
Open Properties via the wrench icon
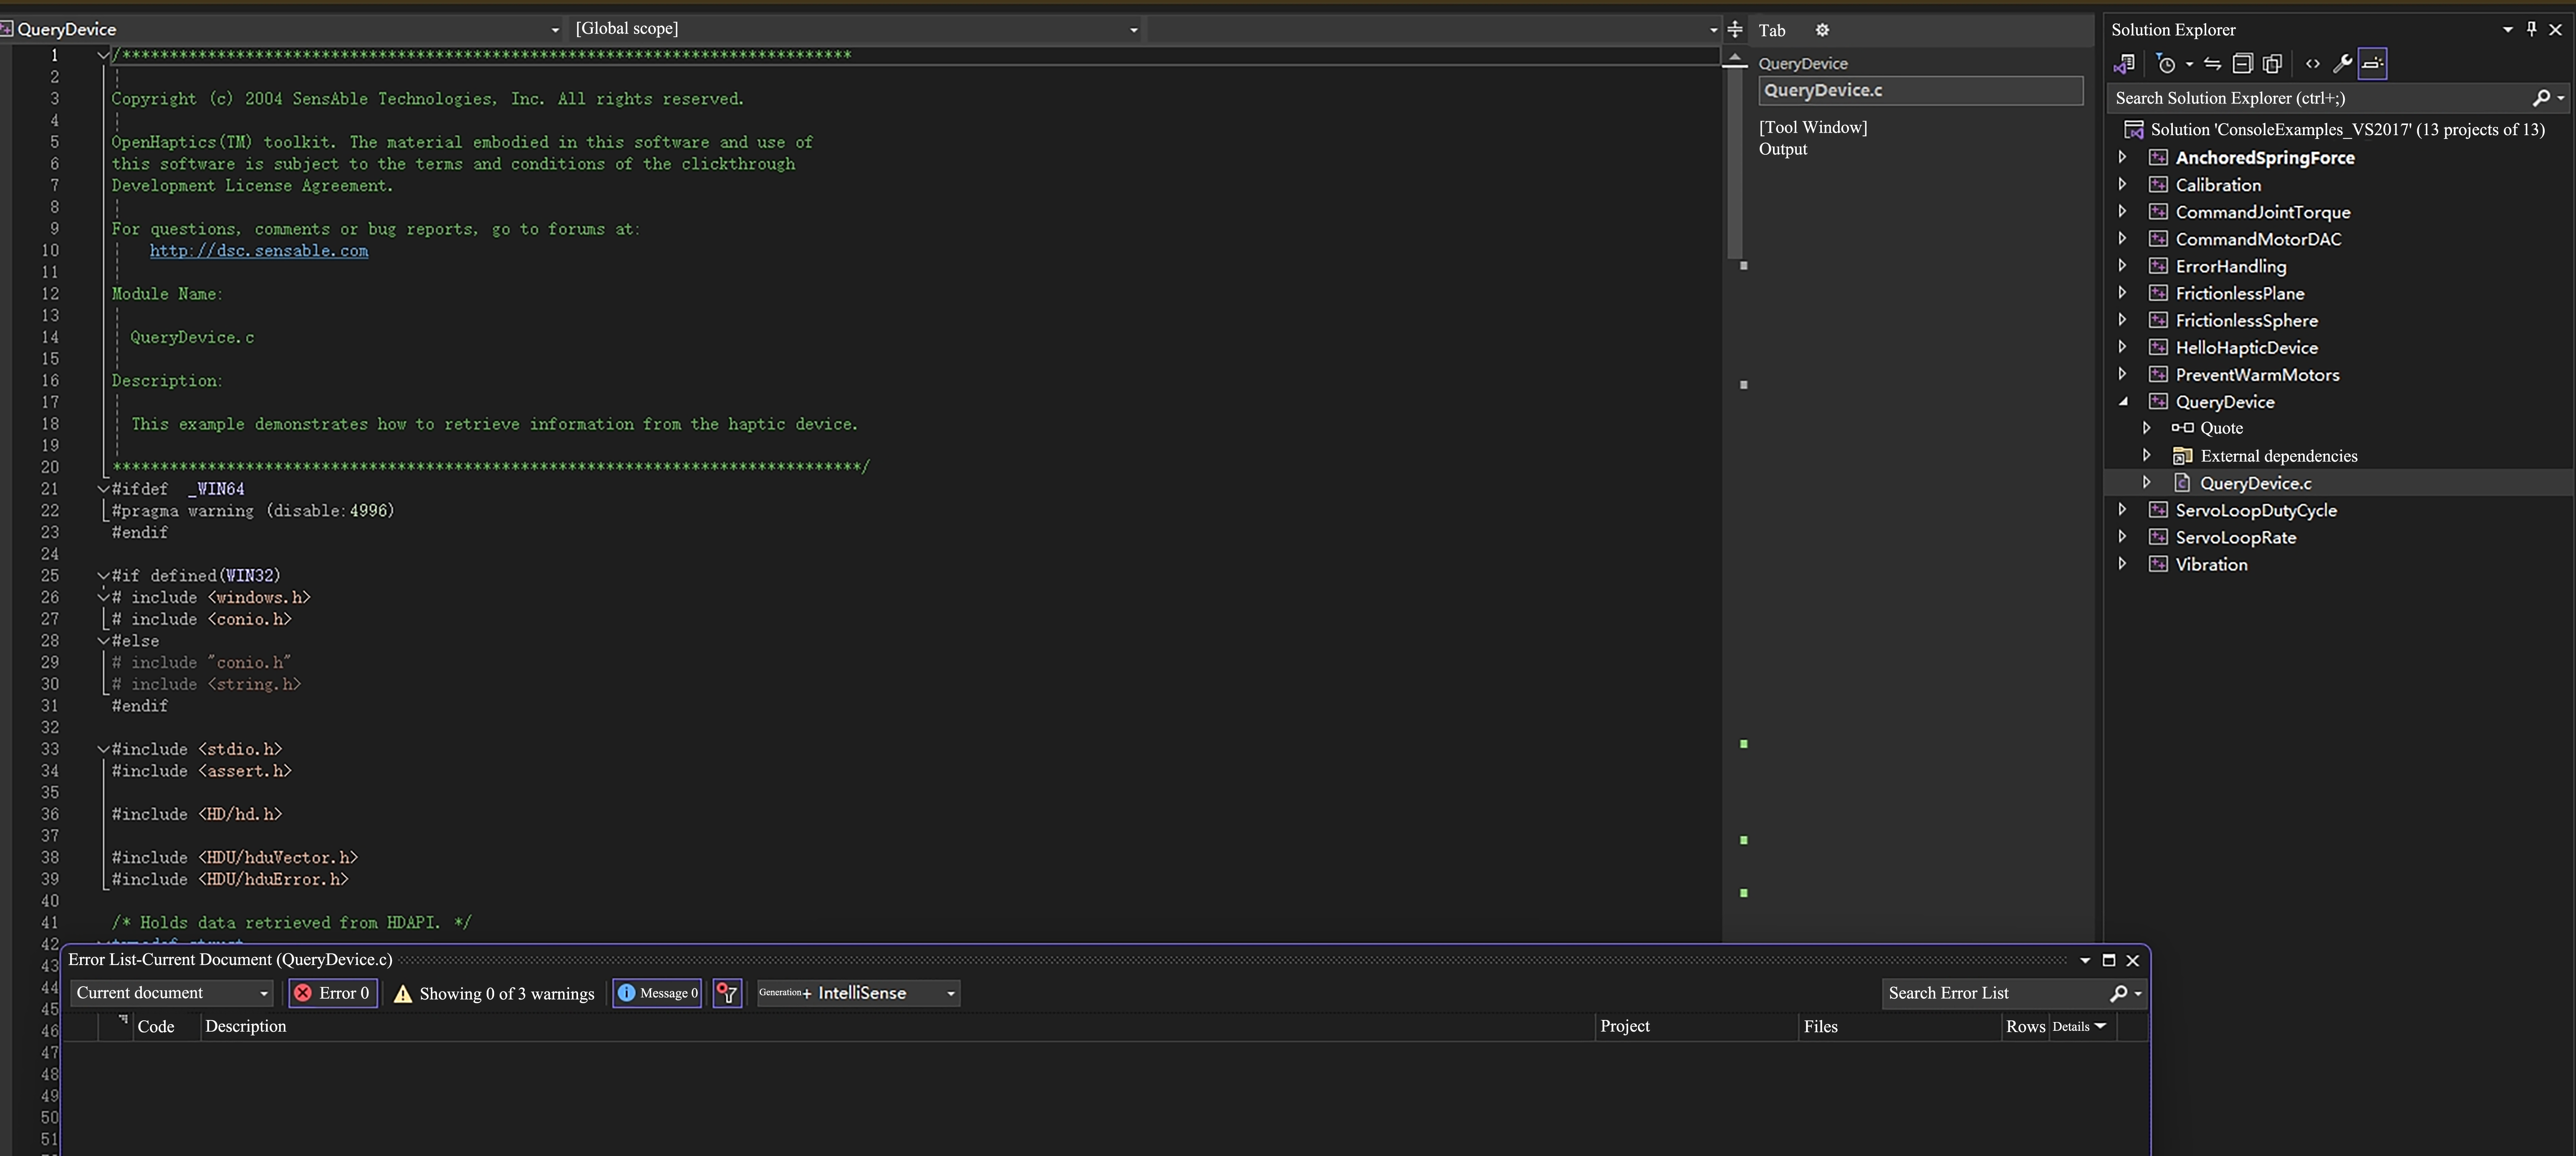[x=2342, y=64]
